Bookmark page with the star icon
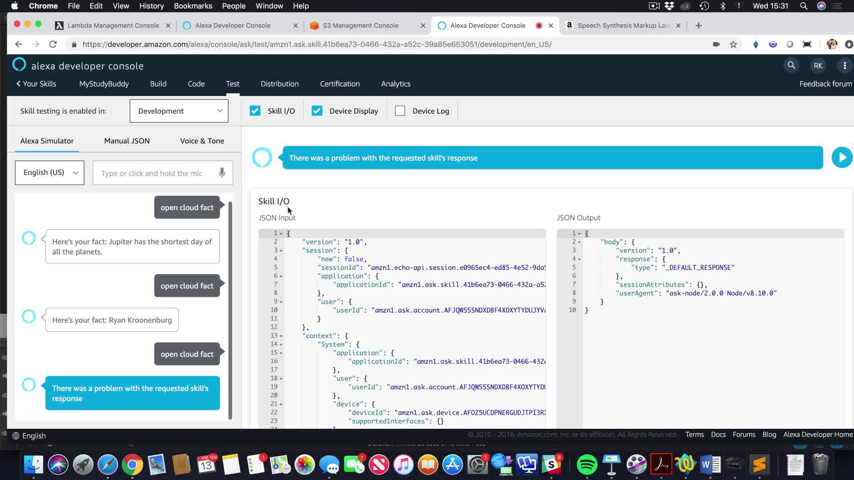The width and height of the screenshot is (854, 480). tap(733, 44)
